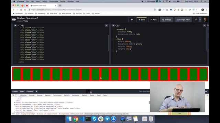Expand the footer react-pen-footer node
Image resolution: width=220 pixels, height=123 pixels.
[x=14, y=102]
